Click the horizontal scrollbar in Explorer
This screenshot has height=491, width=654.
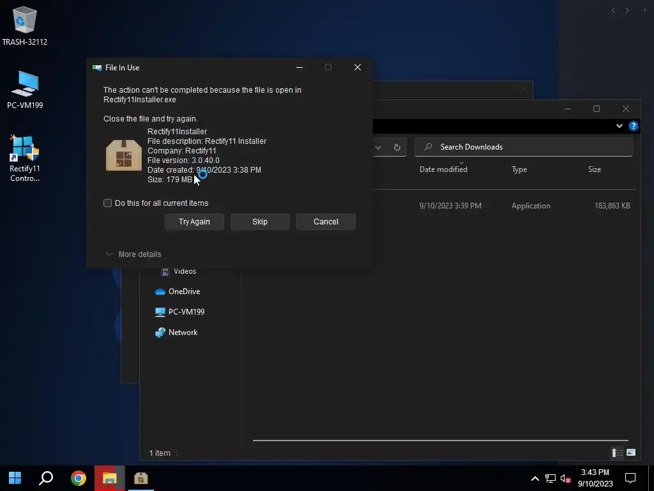441,440
